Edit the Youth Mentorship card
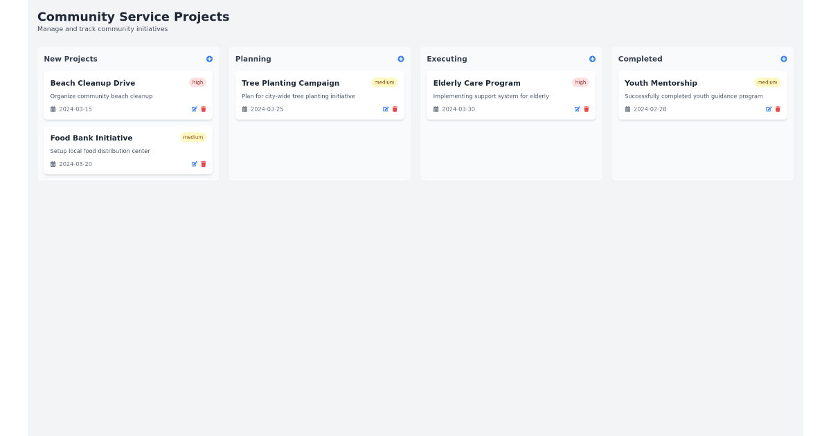831x436 pixels. point(768,109)
